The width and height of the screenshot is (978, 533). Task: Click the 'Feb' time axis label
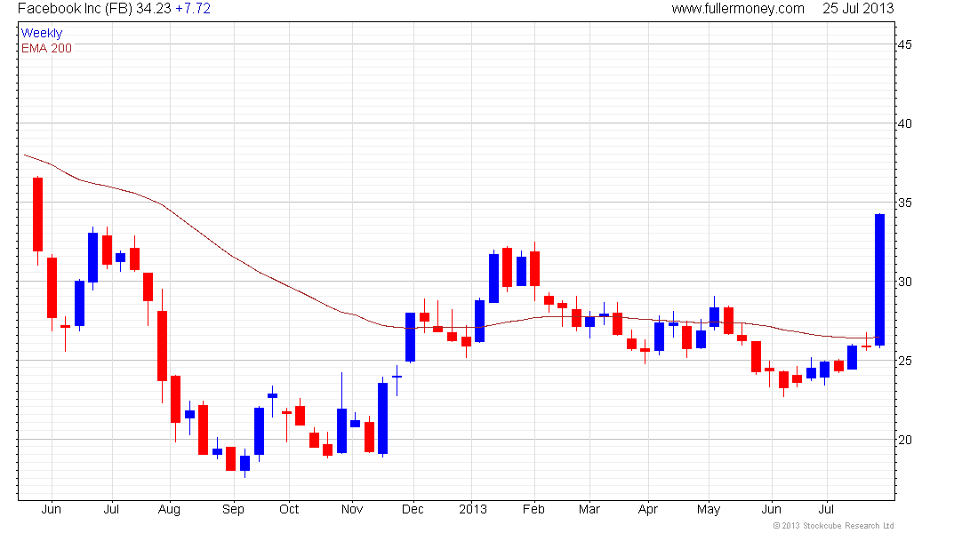click(533, 509)
